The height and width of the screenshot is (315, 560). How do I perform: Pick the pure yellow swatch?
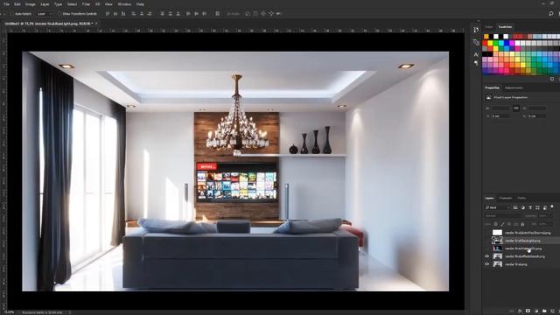490,43
